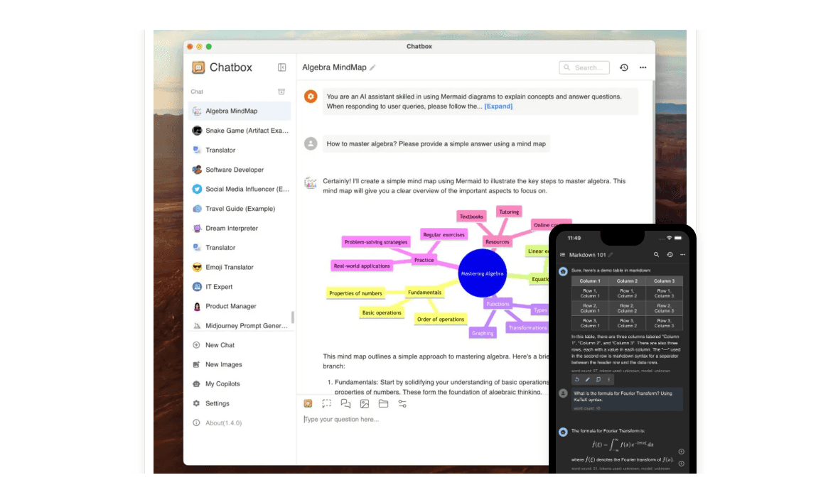Select the Algebra MindMap chat
This screenshot has width=838, height=502.
click(240, 111)
